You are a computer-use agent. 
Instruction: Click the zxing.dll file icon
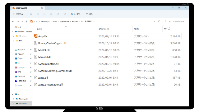[x=36, y=77]
